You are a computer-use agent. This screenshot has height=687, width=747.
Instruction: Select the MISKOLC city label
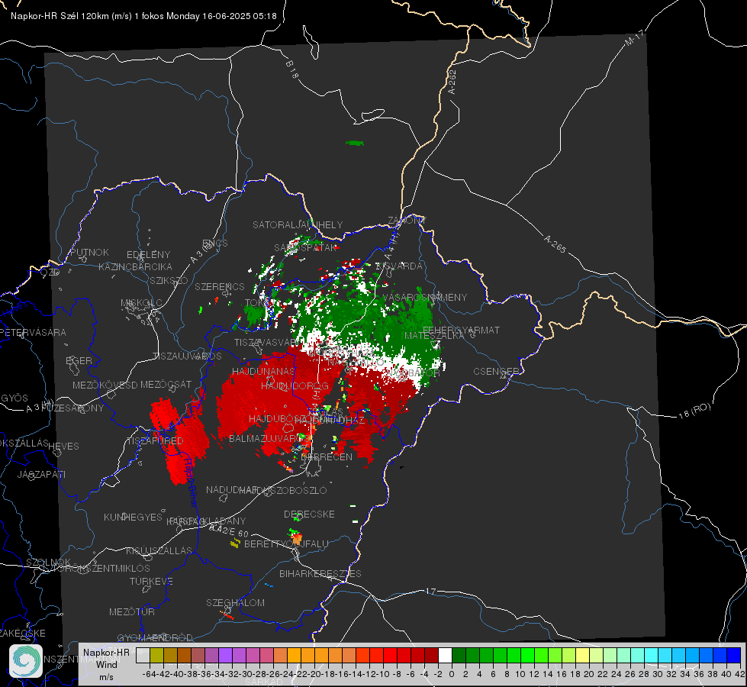click(x=141, y=303)
